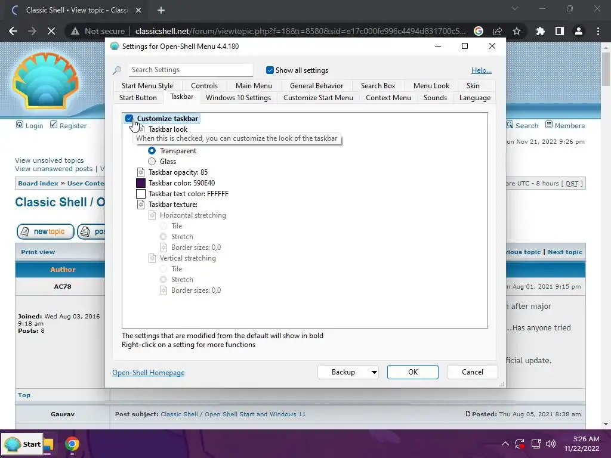Go to the Search Box tab

tap(378, 86)
